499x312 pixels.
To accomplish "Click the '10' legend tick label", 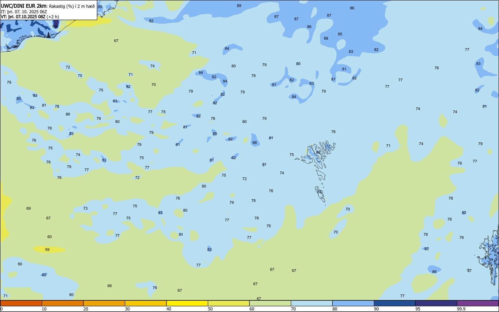I will (44, 309).
